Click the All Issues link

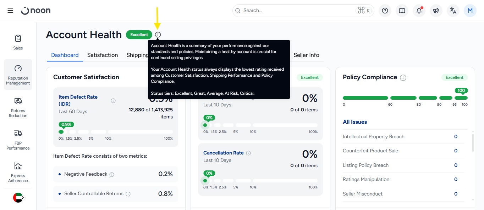coord(355,122)
